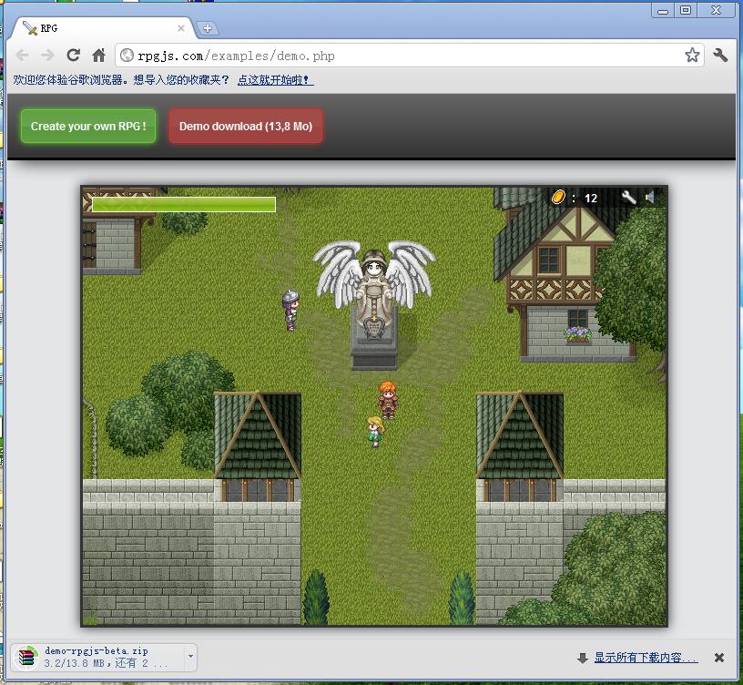Bookmark this page with the star

point(692,55)
